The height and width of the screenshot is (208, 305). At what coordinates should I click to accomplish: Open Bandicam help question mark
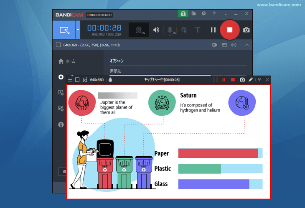pos(214,14)
